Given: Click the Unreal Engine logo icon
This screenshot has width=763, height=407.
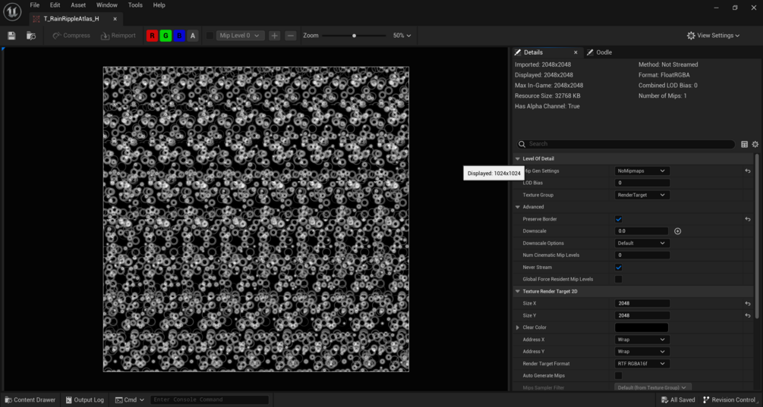Looking at the screenshot, I should [x=13, y=11].
